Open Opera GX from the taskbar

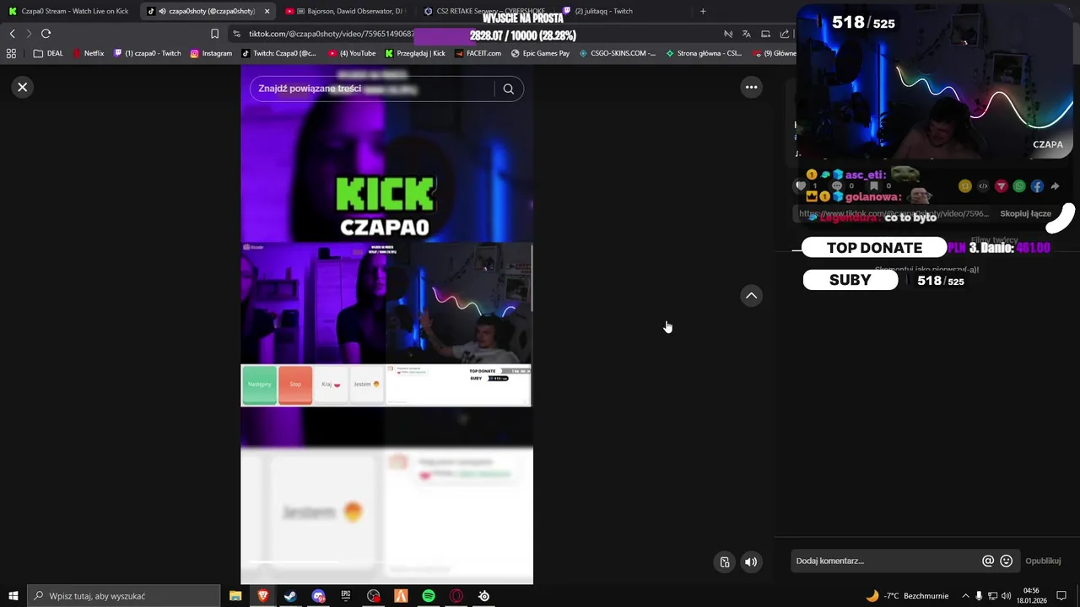tap(456, 596)
